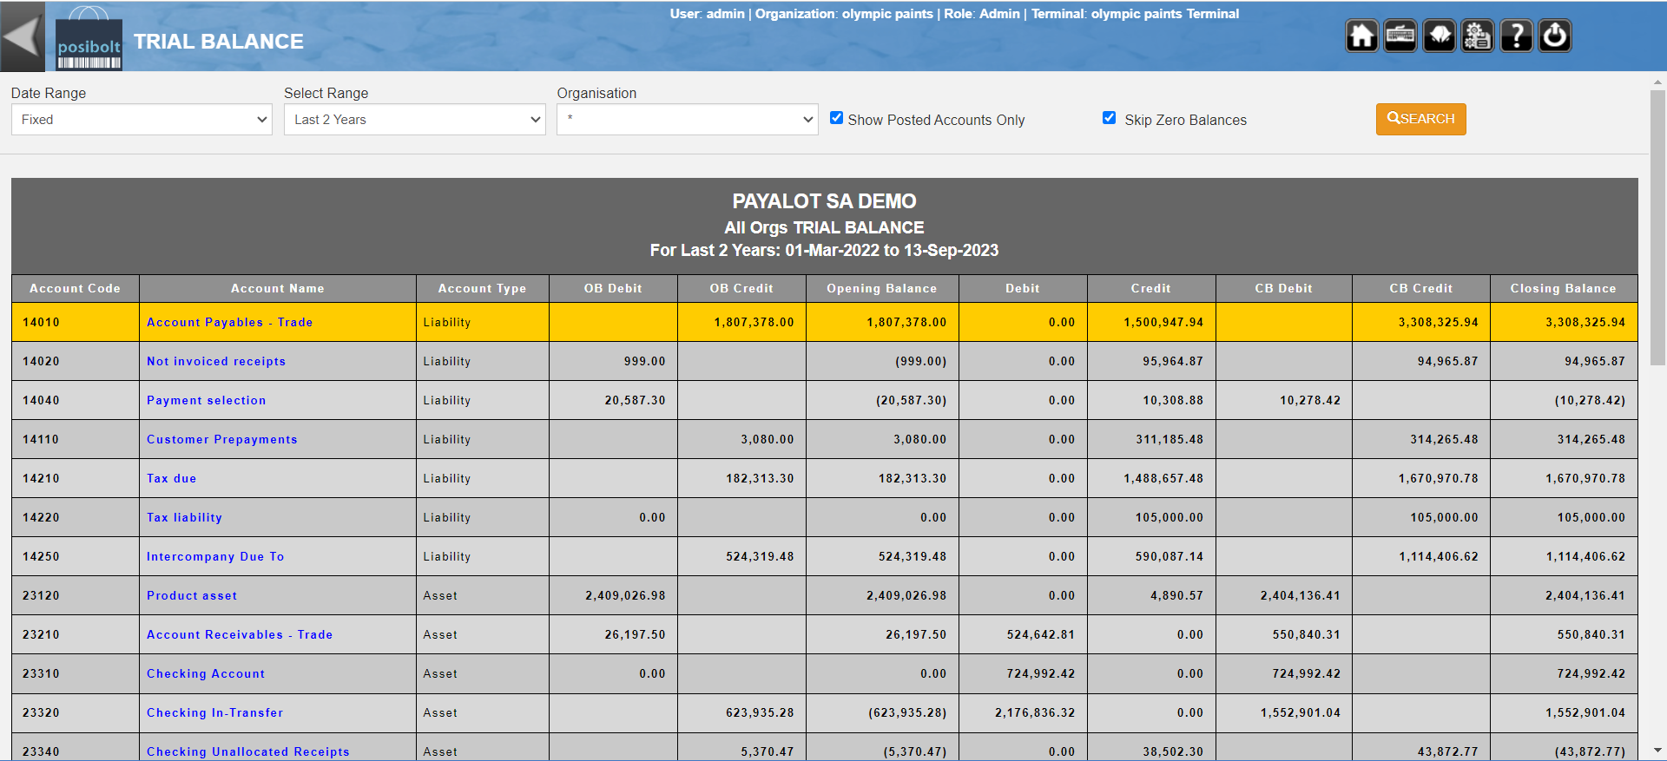
Task: Click the page scrollbar down arrow
Action: 1657,750
